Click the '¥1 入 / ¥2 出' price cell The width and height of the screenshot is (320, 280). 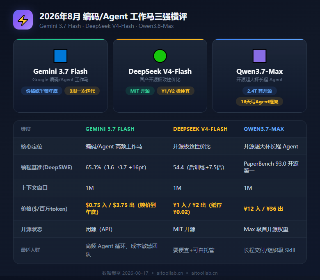click(x=197, y=208)
